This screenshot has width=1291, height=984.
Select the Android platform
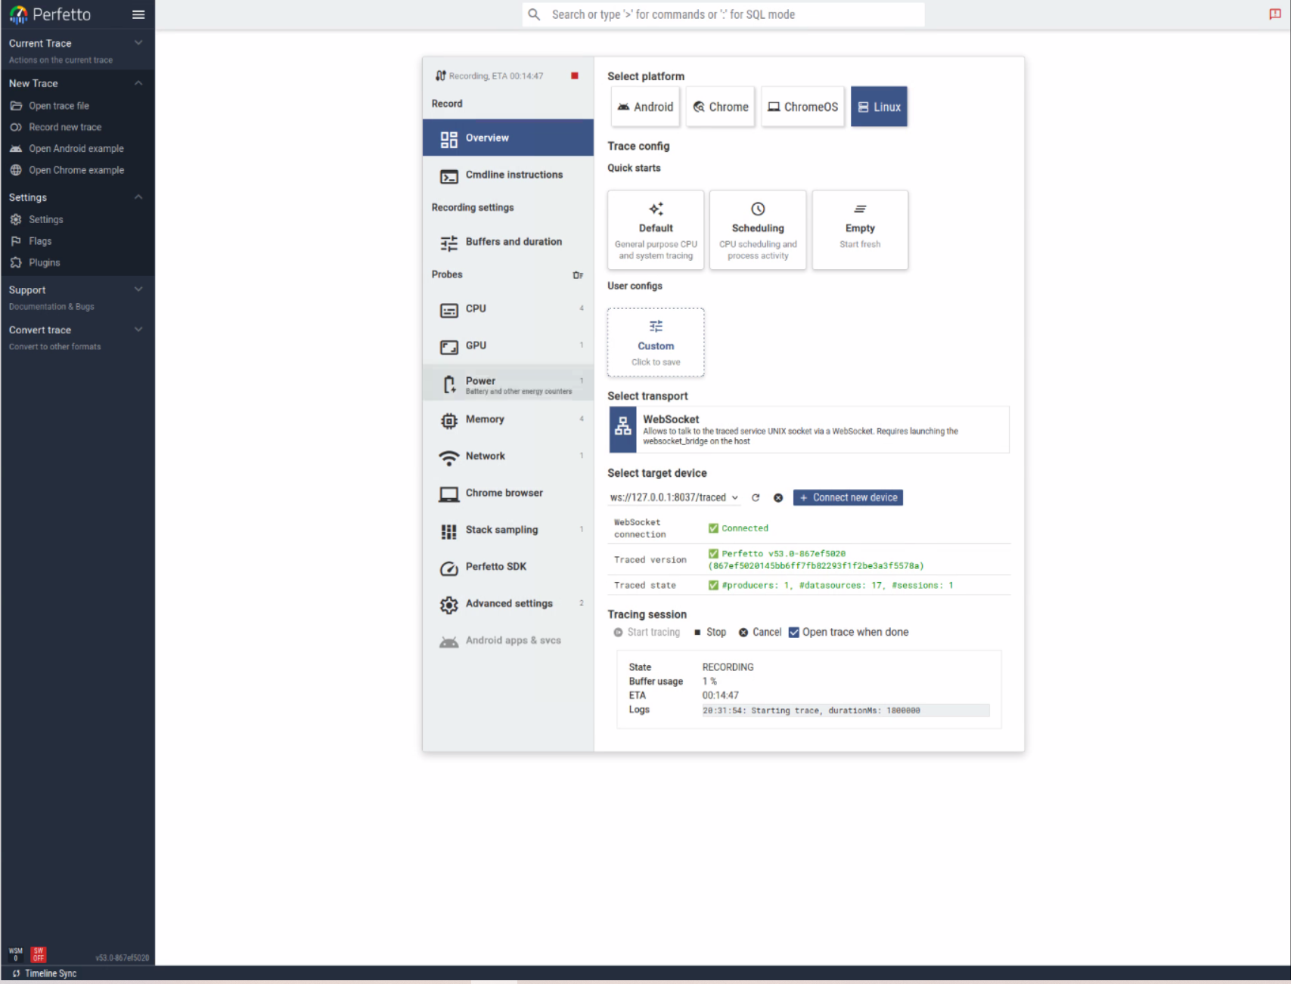point(645,107)
